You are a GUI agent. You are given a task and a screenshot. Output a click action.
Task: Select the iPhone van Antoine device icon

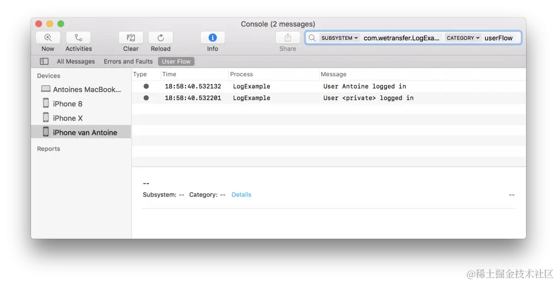click(46, 132)
